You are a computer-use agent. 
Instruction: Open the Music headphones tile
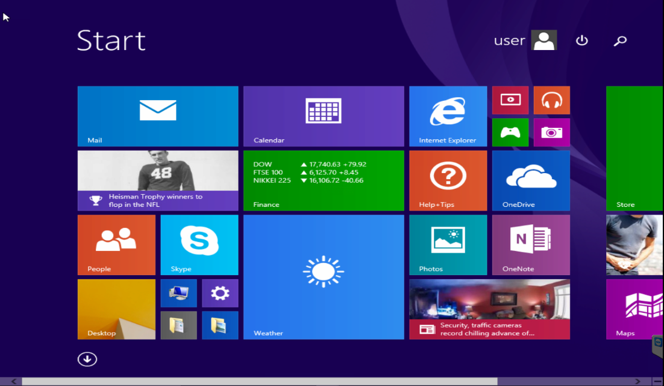pos(552,100)
